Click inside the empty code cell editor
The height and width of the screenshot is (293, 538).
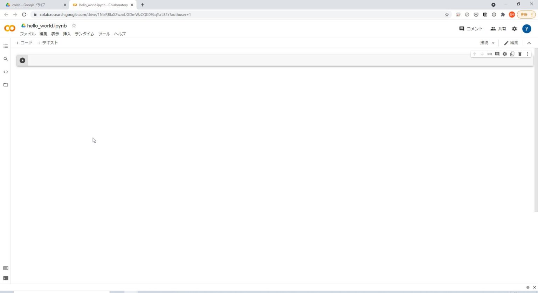coord(245,60)
